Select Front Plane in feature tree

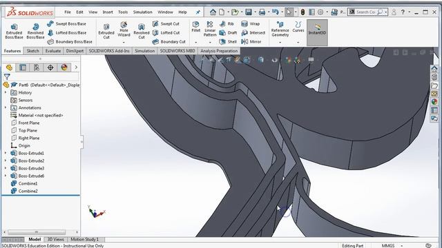point(29,123)
